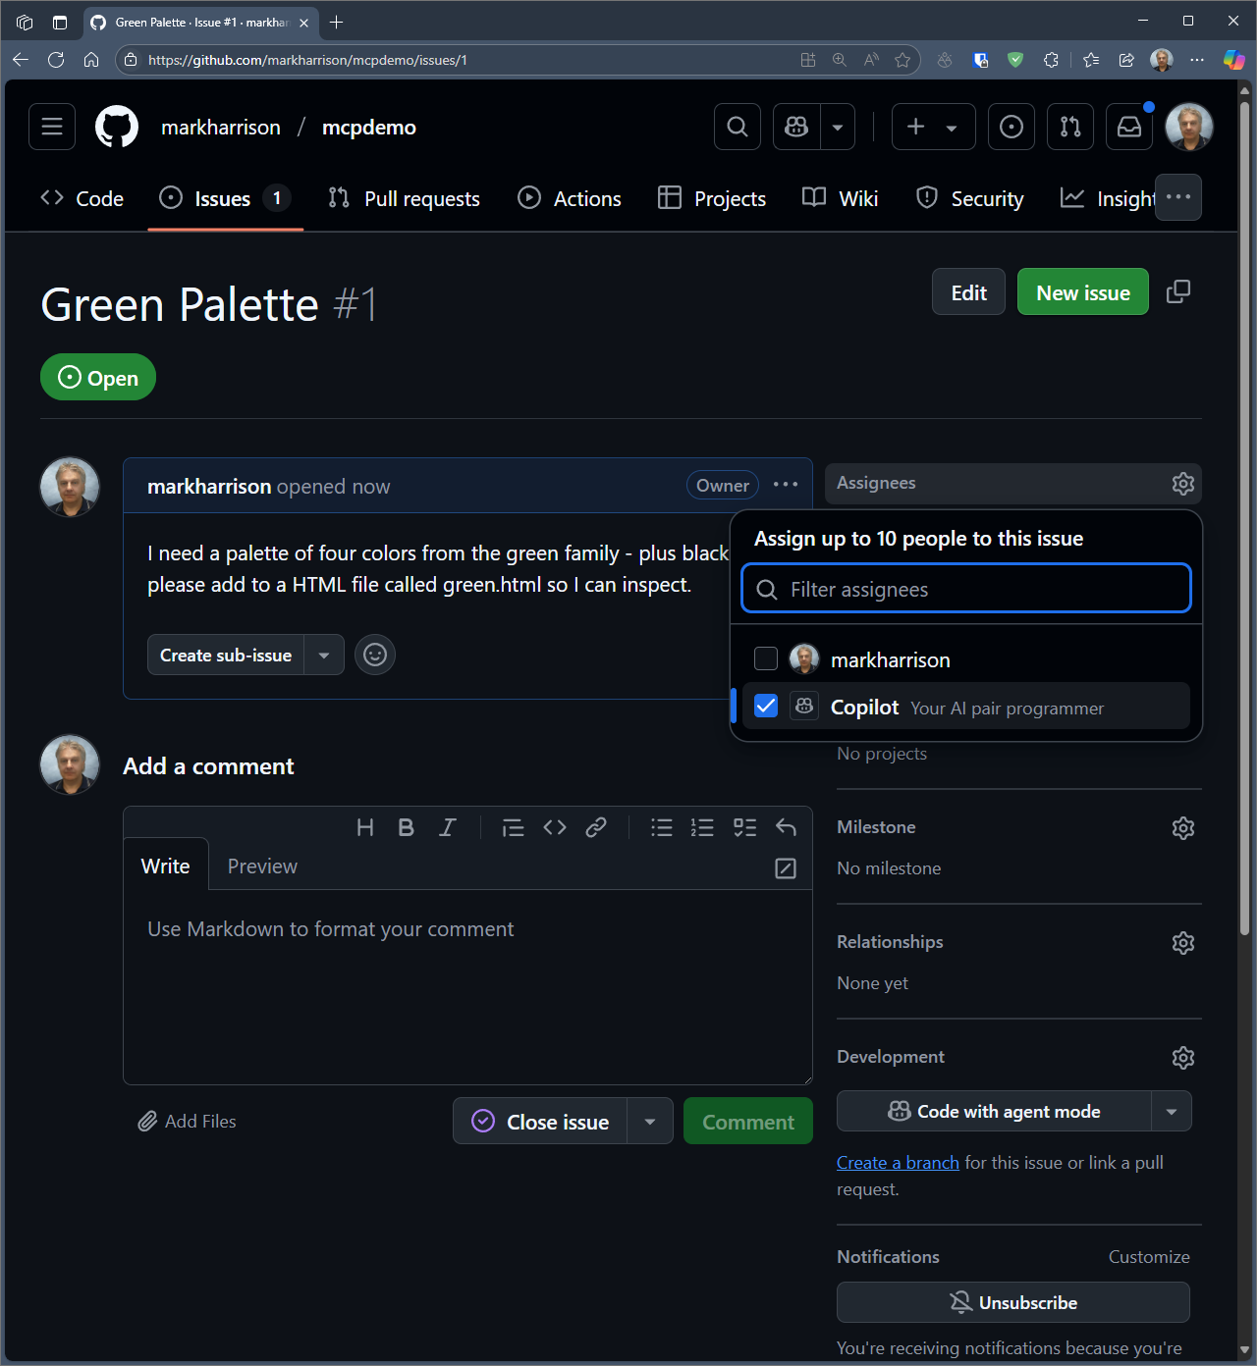Switch to the Pull requests tab
1257x1366 pixels.
coord(404,198)
